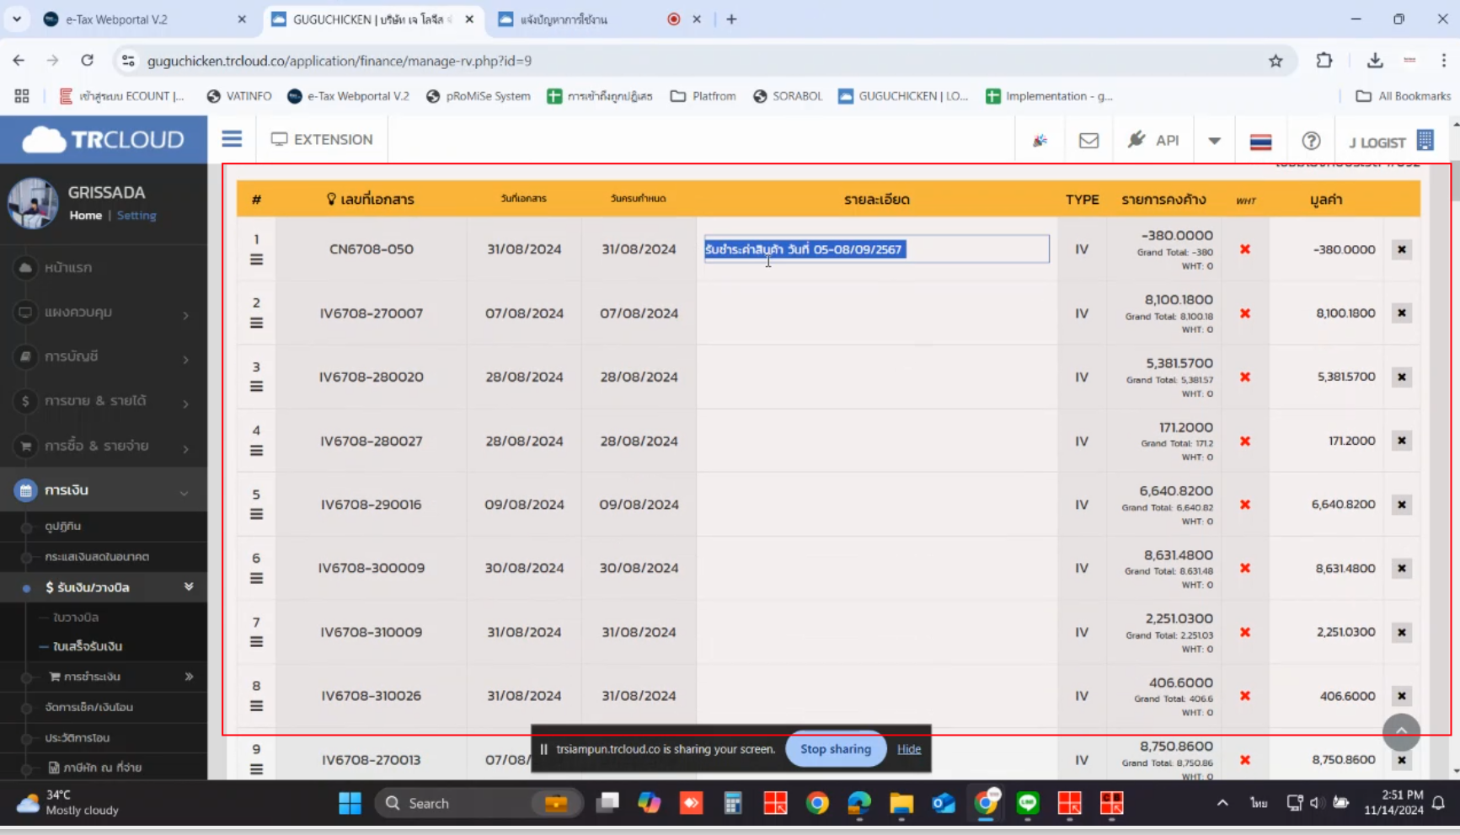Expand the การชำระเงิน submenu
1460x835 pixels.
click(104, 677)
